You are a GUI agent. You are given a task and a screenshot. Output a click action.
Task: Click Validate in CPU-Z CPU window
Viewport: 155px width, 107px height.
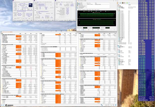coord(27,20)
